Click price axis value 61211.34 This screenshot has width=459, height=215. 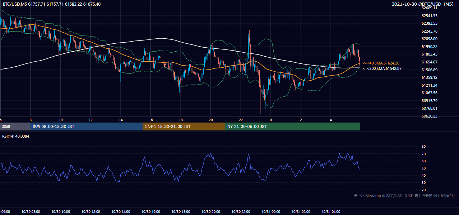pos(430,85)
